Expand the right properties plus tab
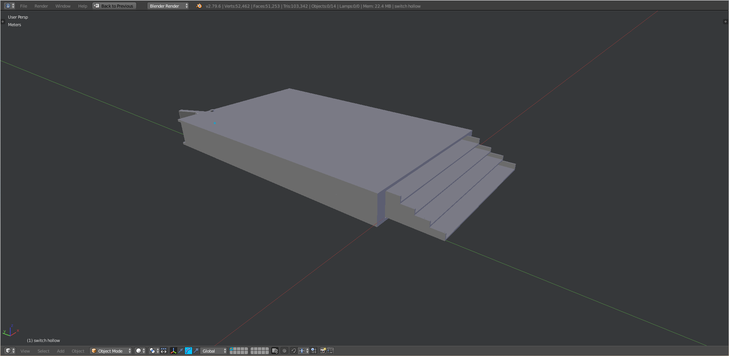Viewport: 729px width, 356px height. (726, 22)
